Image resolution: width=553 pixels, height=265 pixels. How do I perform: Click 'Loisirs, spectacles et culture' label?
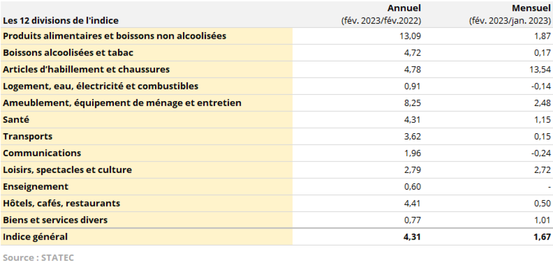click(x=67, y=170)
